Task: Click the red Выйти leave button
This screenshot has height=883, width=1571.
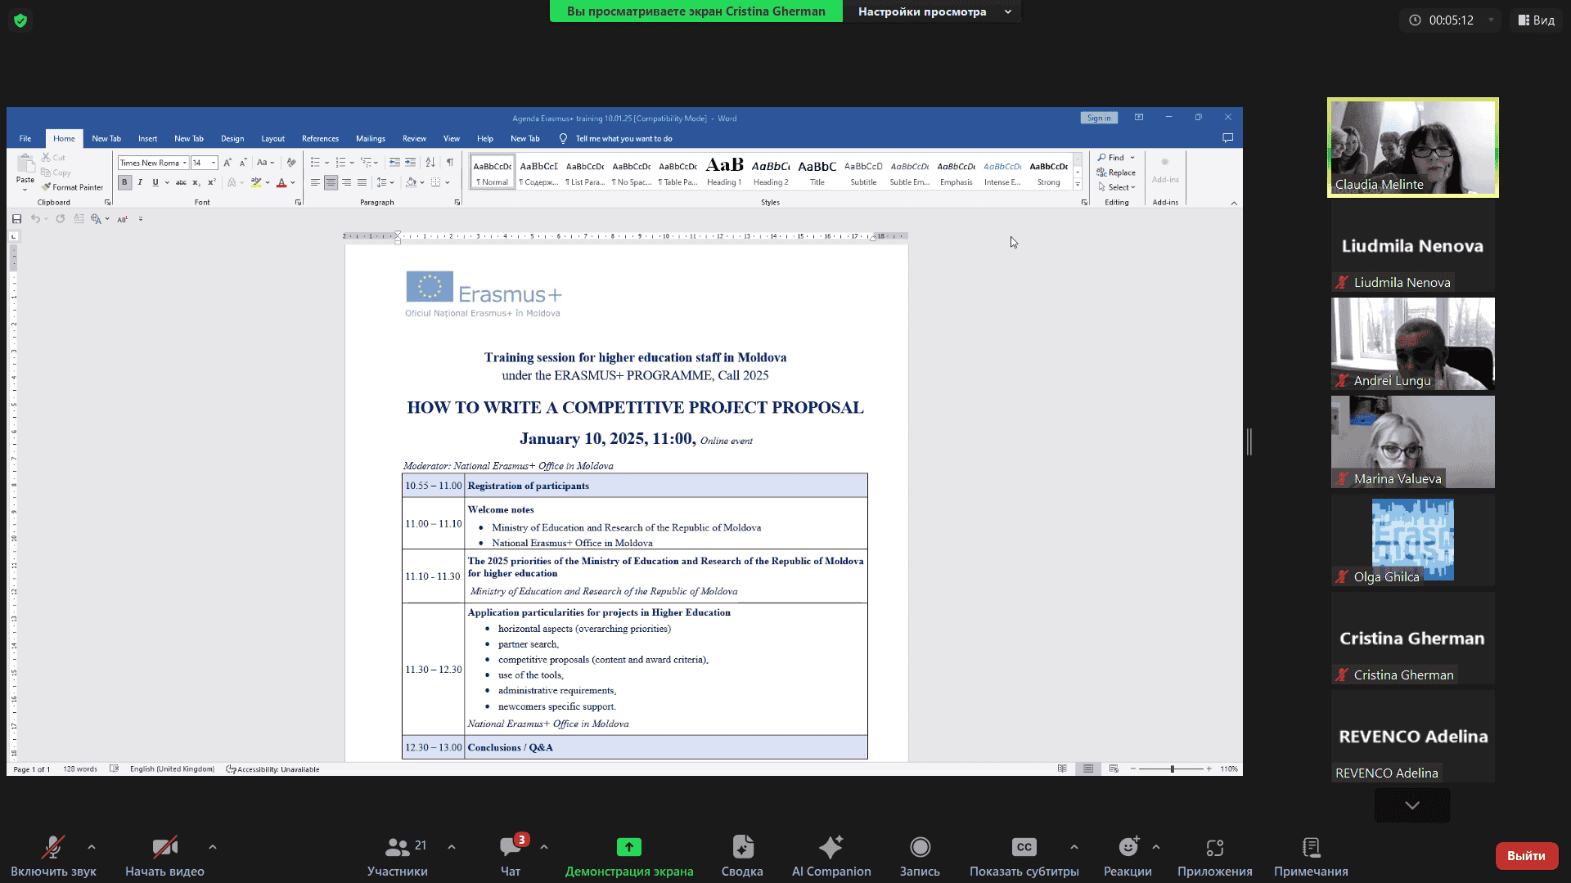Action: 1526,856
